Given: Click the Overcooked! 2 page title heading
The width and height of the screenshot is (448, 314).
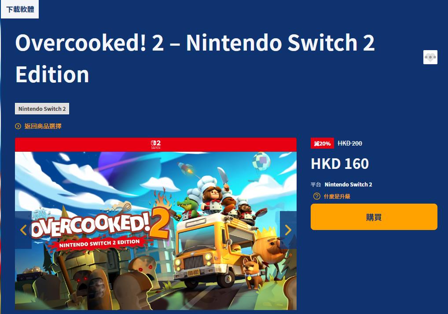Looking at the screenshot, I should 195,58.
